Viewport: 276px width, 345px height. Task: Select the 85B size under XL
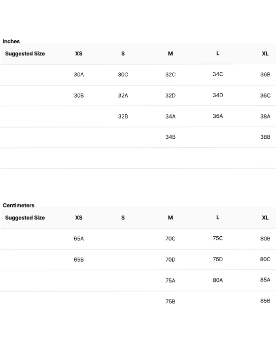click(x=265, y=301)
